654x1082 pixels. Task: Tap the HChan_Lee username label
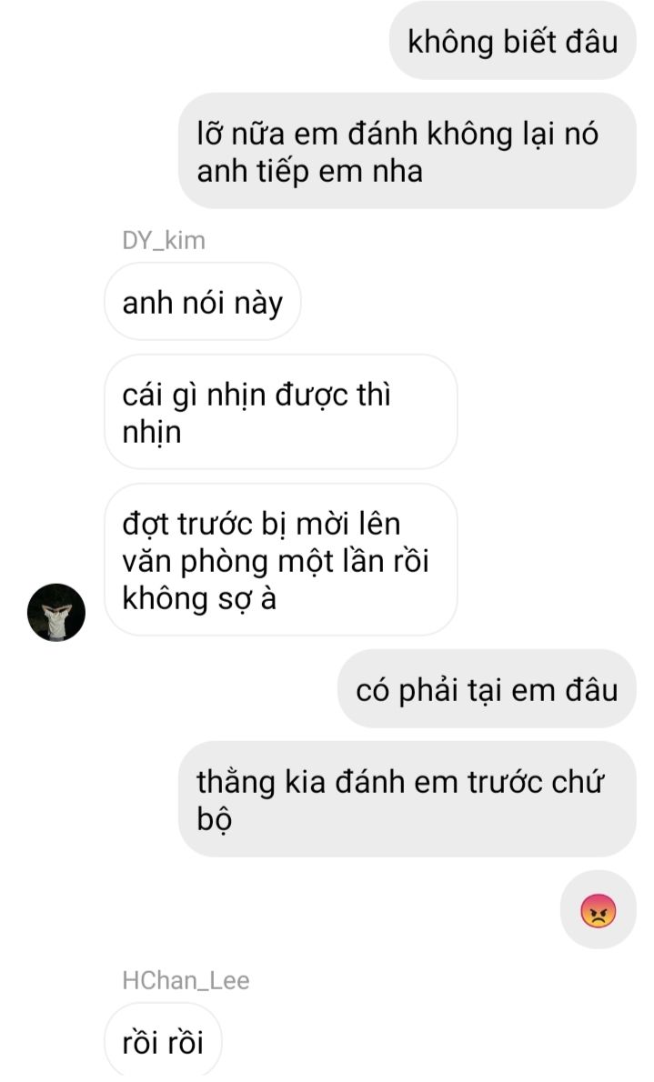coord(186,980)
